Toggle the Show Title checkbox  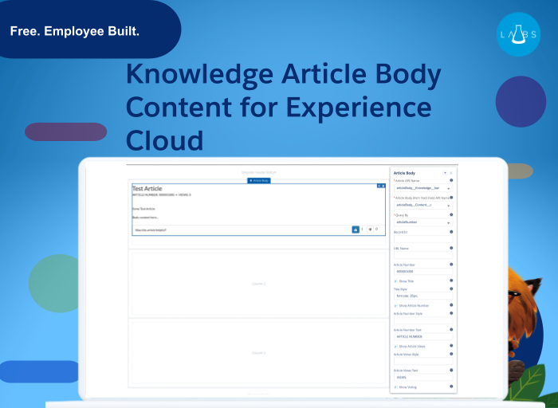tap(396, 280)
